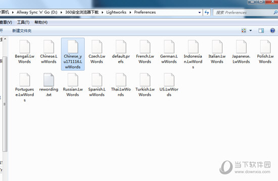Open the address bar history dropdown
Screen dimensions: 278x181
(200, 13)
